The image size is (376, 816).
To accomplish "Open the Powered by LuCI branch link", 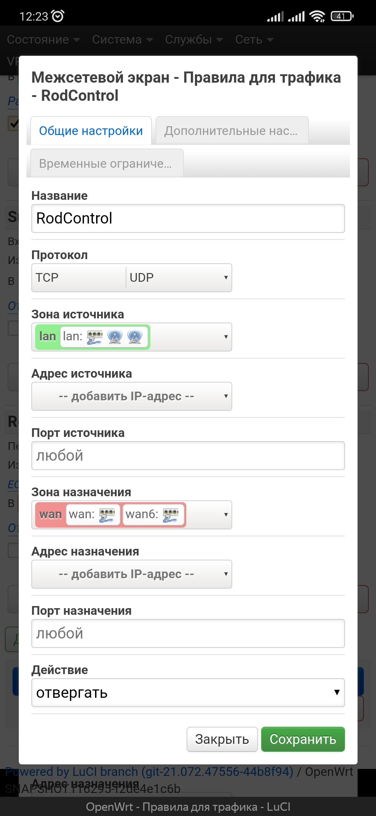I will (x=149, y=771).
